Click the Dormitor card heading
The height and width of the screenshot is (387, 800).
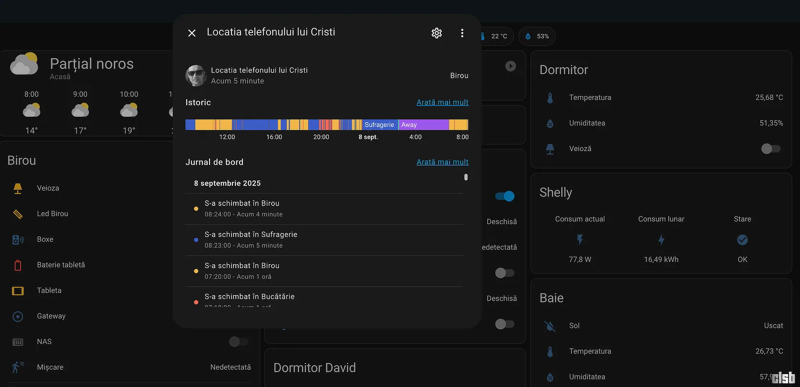[564, 70]
